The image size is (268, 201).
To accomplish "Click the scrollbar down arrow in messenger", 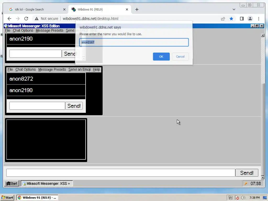I will click(x=263, y=177).
